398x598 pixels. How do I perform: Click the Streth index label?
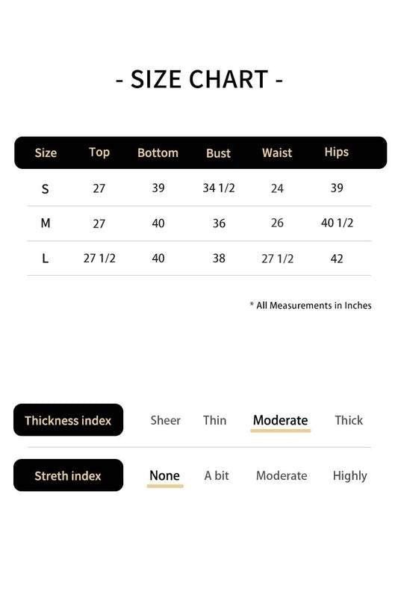[x=68, y=475]
